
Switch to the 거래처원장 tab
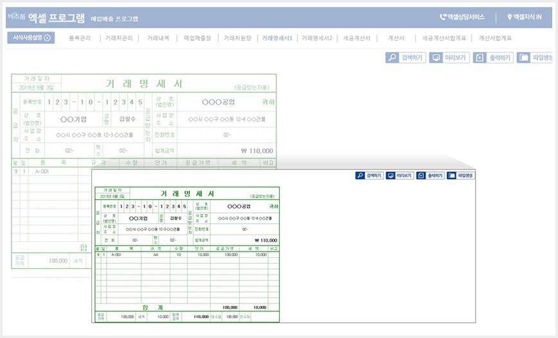(x=237, y=38)
